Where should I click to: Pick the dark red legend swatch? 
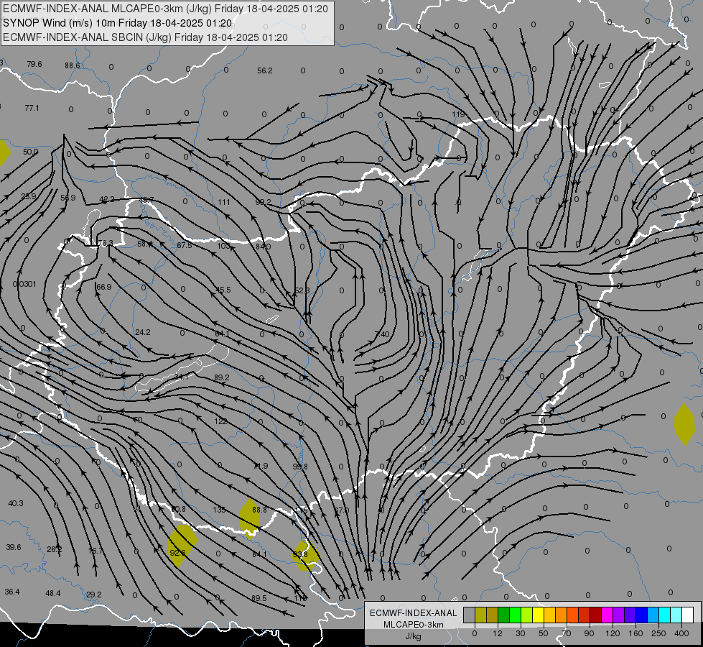[595, 615]
